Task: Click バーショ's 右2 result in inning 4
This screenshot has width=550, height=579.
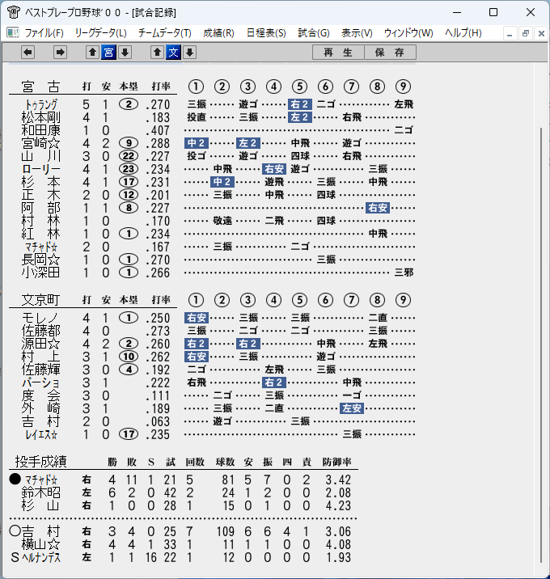Action: [273, 382]
